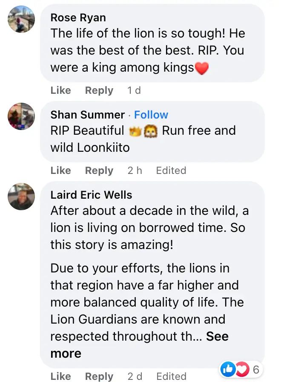Open Shan Summer's profile picture
292x382 pixels.
click(x=20, y=116)
